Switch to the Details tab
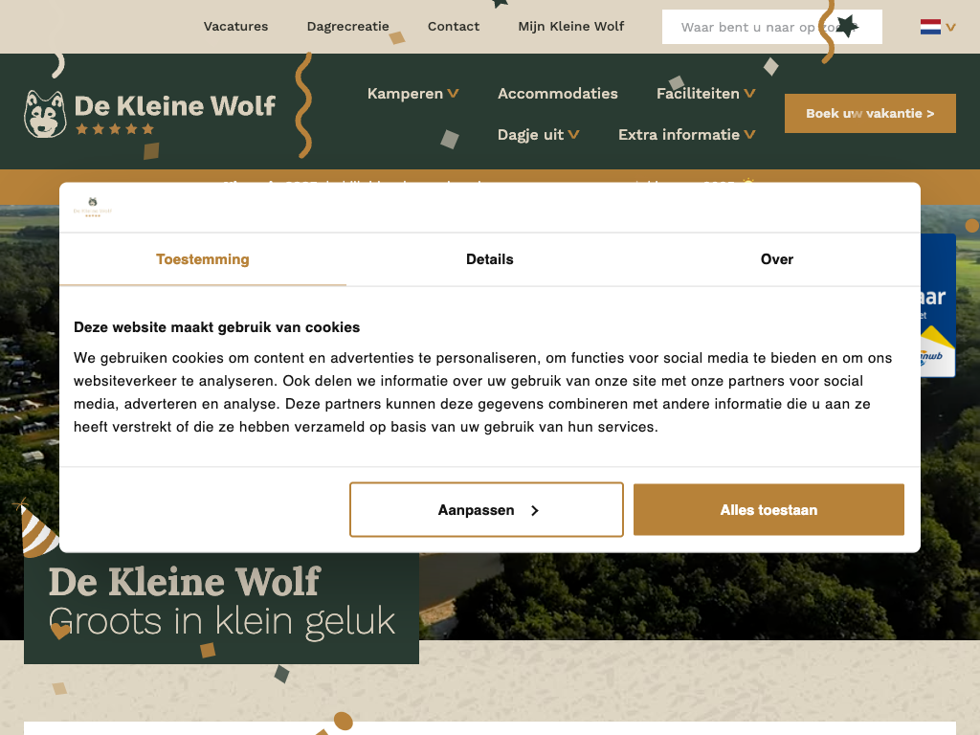This screenshot has width=980, height=735. pyautogui.click(x=489, y=259)
